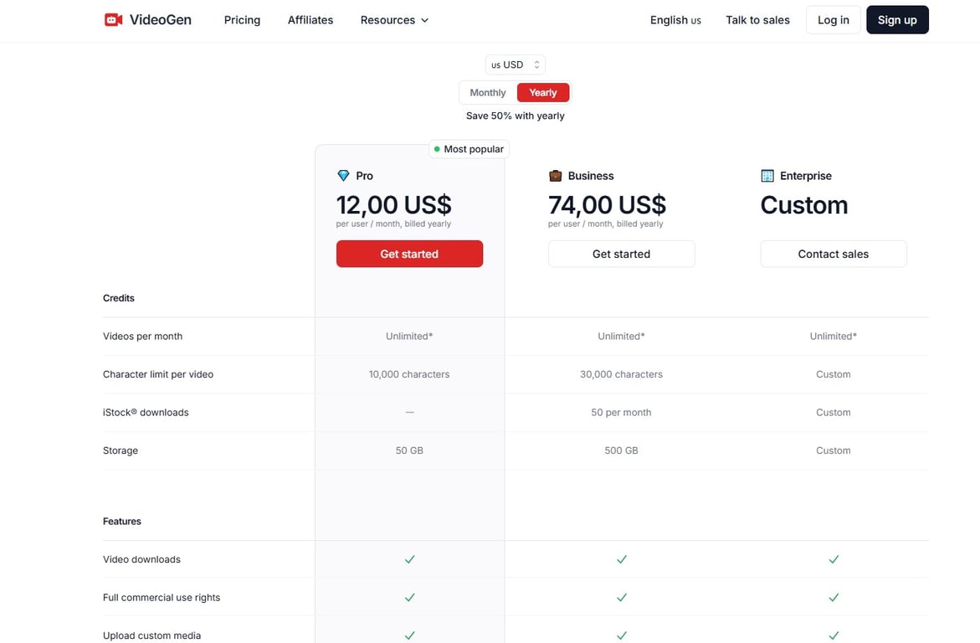Click Business checkmark for Full commercial use rights
Viewport: 980px width, 643px height.
point(621,597)
